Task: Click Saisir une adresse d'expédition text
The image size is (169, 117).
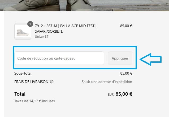Action: [x=107, y=82]
